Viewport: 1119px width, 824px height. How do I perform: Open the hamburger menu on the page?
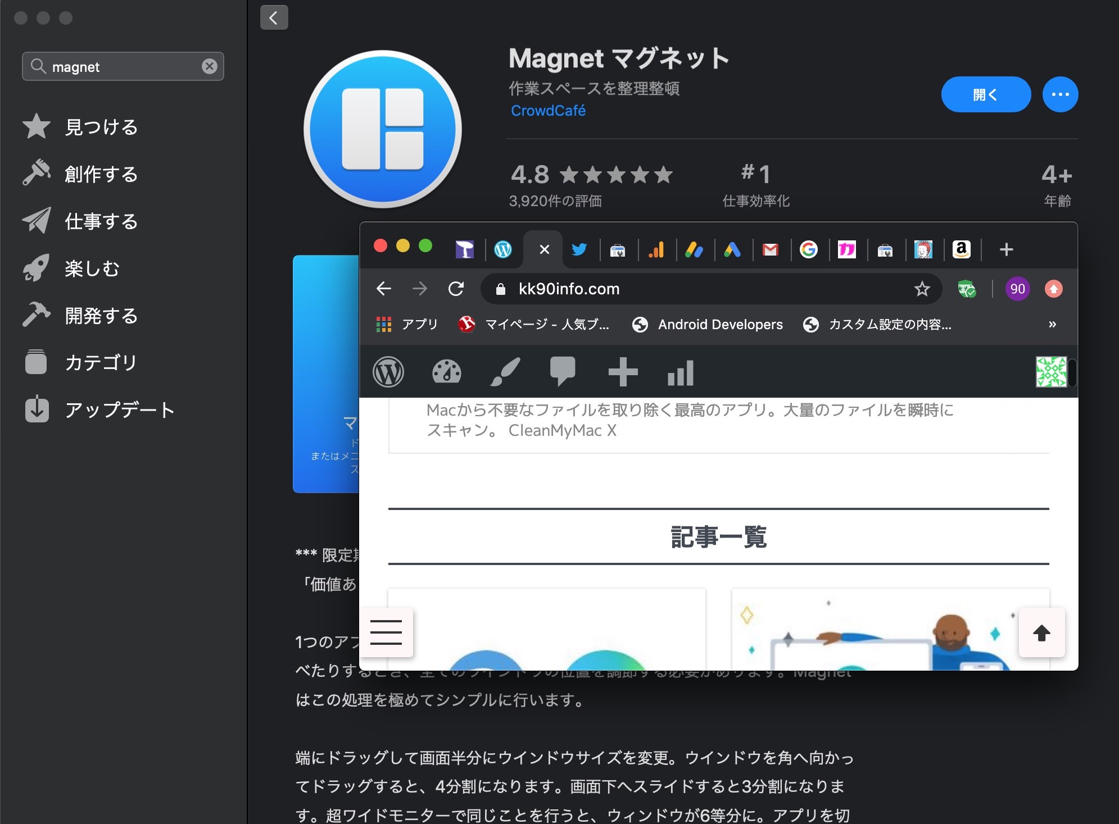(x=386, y=632)
